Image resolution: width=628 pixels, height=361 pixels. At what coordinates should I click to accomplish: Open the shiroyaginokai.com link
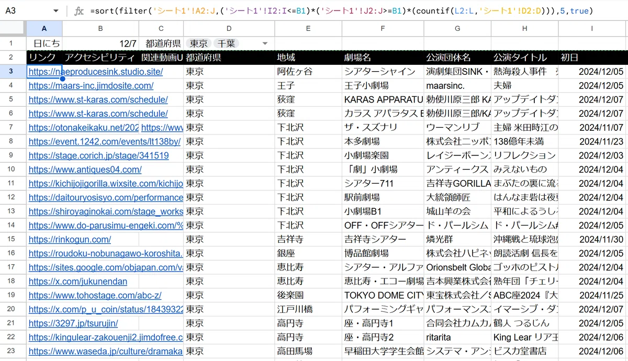[x=106, y=211]
